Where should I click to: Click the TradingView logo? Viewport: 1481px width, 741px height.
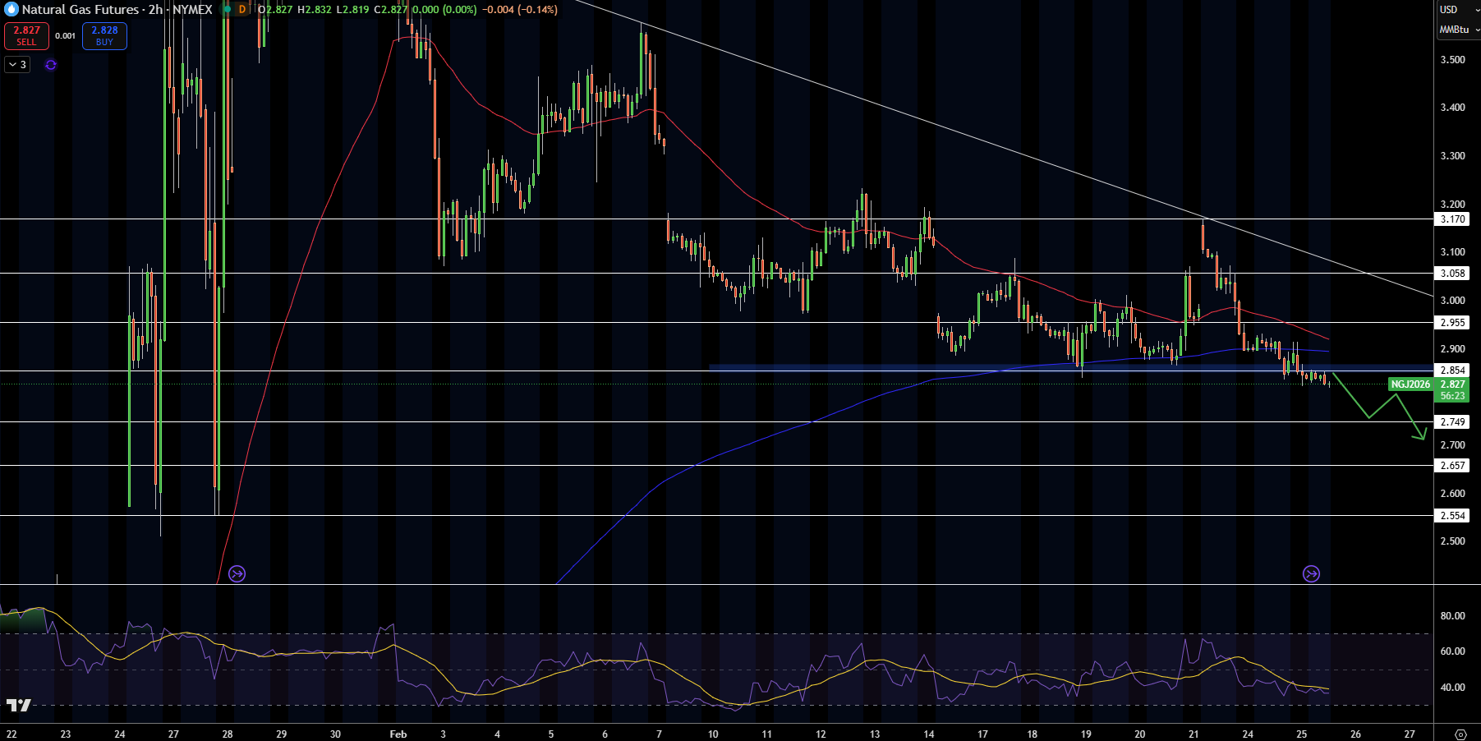pyautogui.click(x=18, y=705)
